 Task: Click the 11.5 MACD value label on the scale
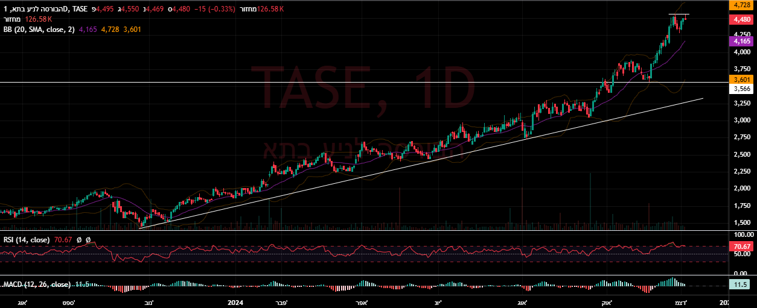click(x=739, y=284)
